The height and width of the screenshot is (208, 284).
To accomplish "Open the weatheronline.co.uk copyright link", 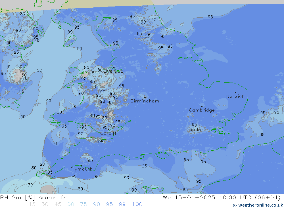I will coord(258,205).
